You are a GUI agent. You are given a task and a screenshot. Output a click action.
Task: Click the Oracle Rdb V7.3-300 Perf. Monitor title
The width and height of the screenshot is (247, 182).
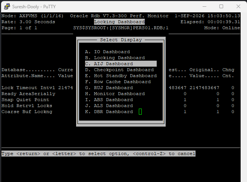click(119, 16)
